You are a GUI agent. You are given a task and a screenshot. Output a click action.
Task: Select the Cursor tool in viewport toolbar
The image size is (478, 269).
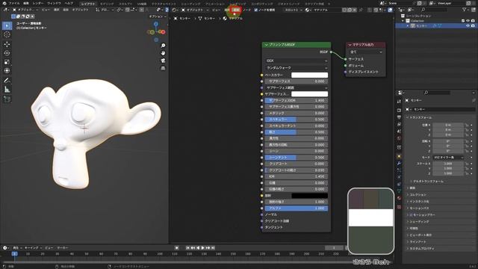click(7, 34)
